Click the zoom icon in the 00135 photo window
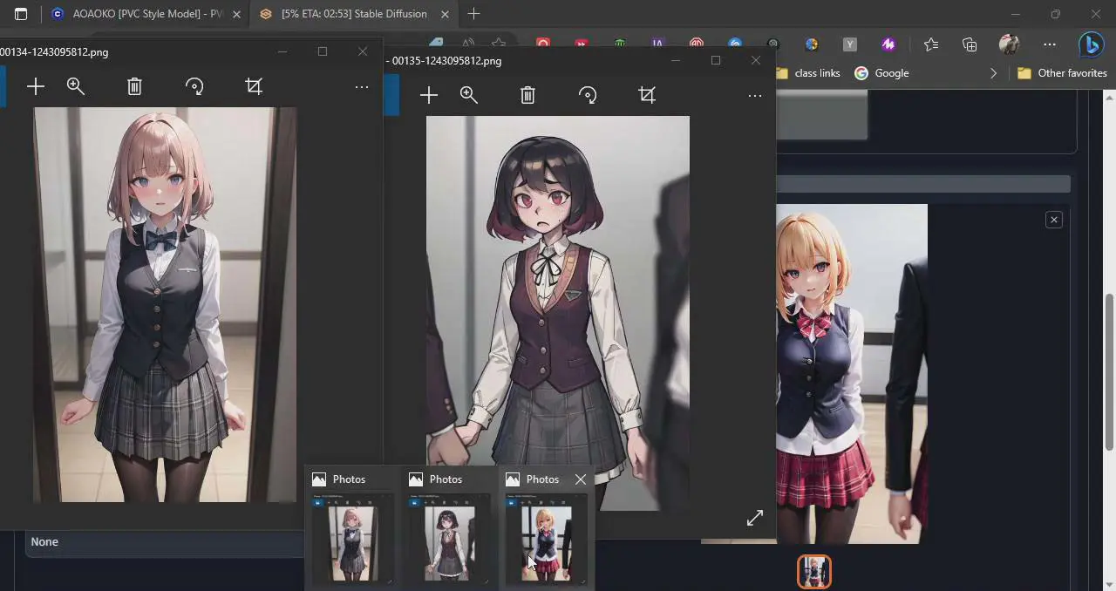This screenshot has width=1116, height=591. tap(469, 95)
